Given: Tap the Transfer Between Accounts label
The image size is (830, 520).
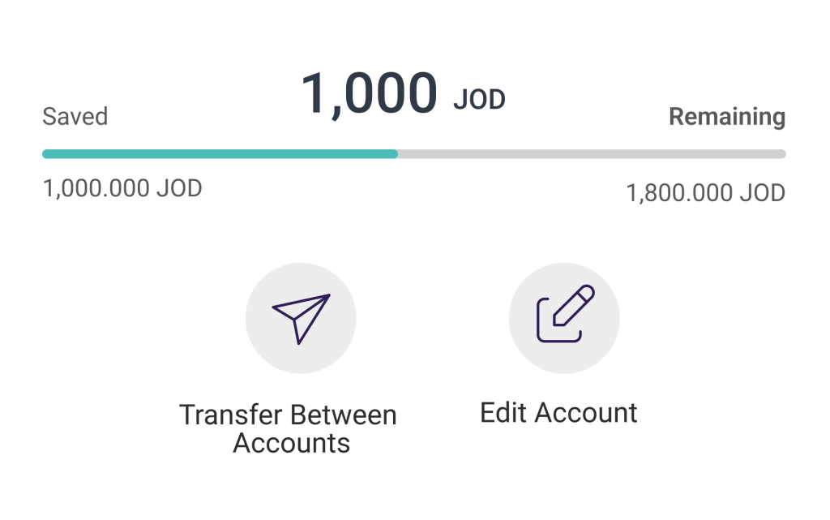Looking at the screenshot, I should click(x=289, y=428).
